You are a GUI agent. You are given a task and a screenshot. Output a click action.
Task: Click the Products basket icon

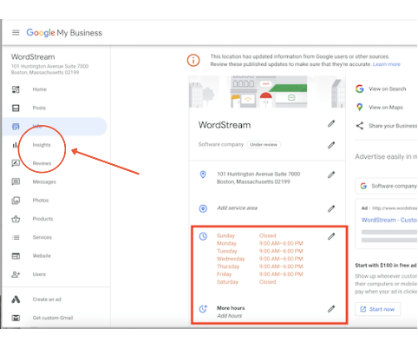(16, 219)
